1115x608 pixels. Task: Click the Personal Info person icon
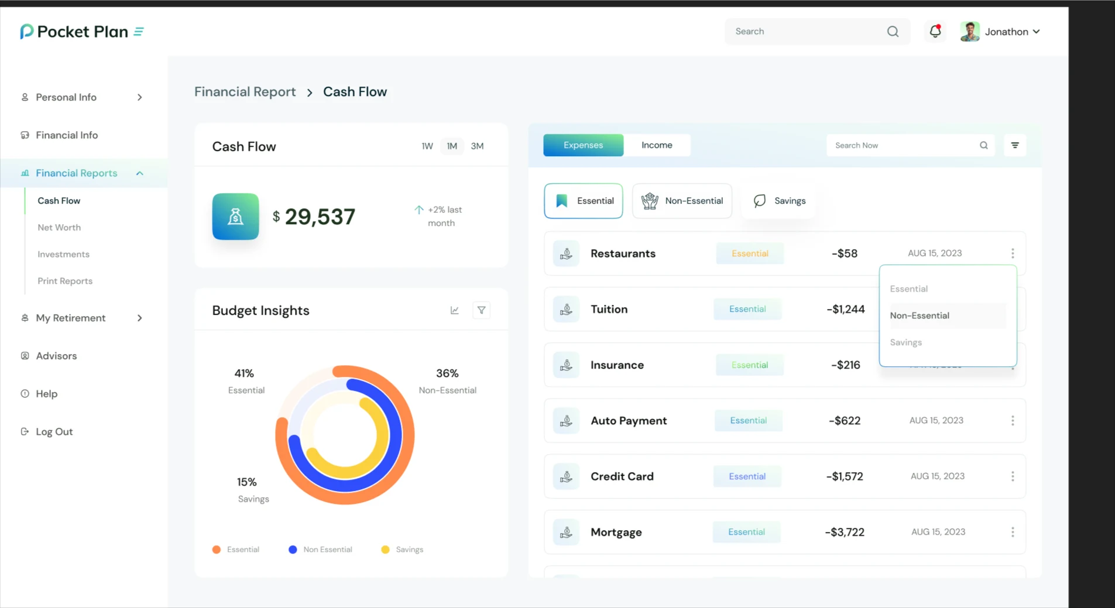coord(25,97)
